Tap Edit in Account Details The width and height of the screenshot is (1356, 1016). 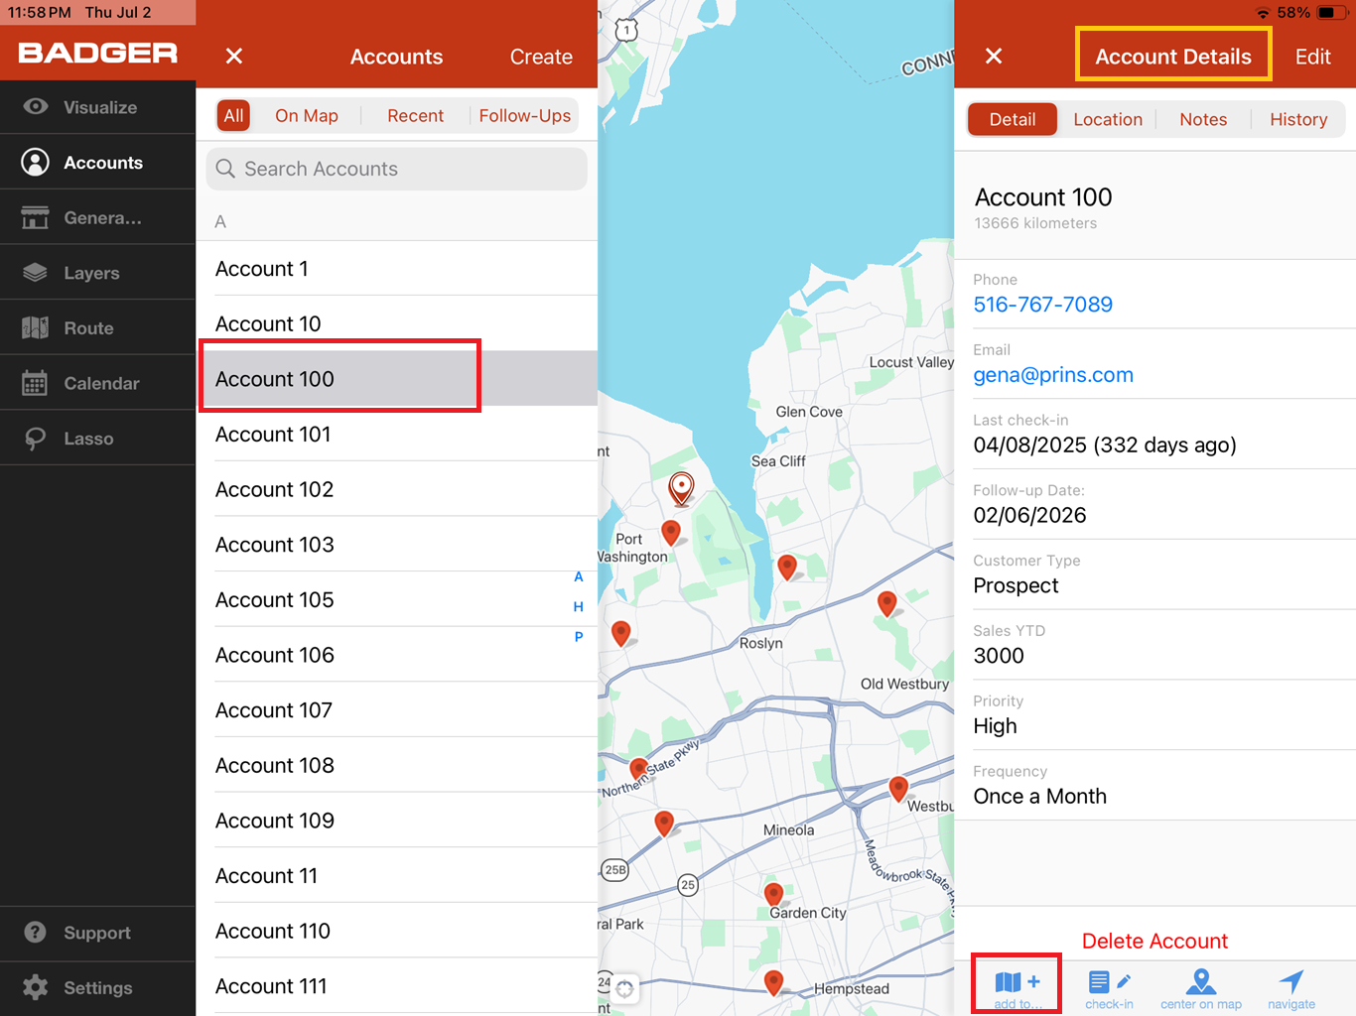(1312, 57)
